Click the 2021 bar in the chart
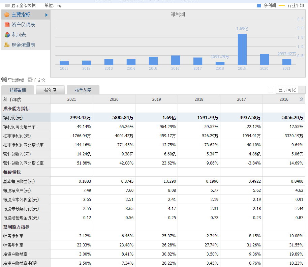This screenshot has height=267, width=308. pyautogui.click(x=286, y=62)
